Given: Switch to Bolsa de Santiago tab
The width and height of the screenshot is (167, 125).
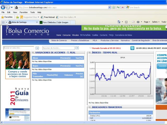Looking at the screenshot, I should point(22,22).
